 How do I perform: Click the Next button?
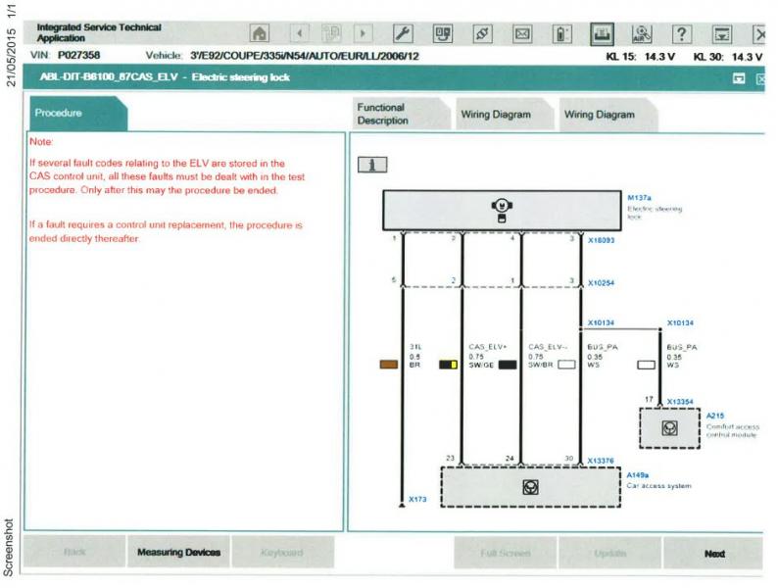pyautogui.click(x=714, y=554)
